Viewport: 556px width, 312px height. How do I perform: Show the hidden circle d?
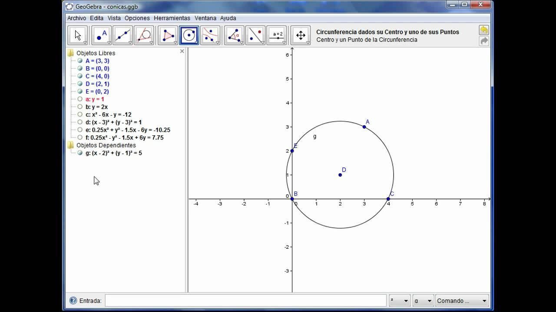tap(80, 122)
